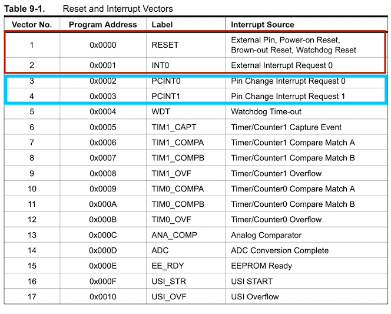Select the TIM0_OVF label cell
Viewport: 391px width, 314px height.
(172, 219)
